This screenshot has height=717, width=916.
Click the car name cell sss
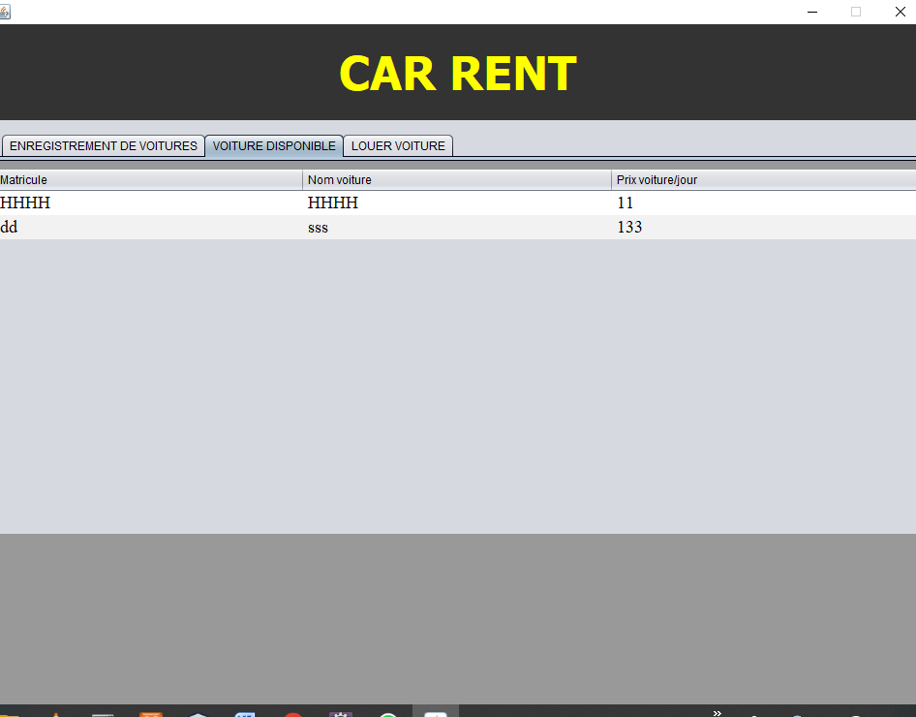tap(456, 228)
